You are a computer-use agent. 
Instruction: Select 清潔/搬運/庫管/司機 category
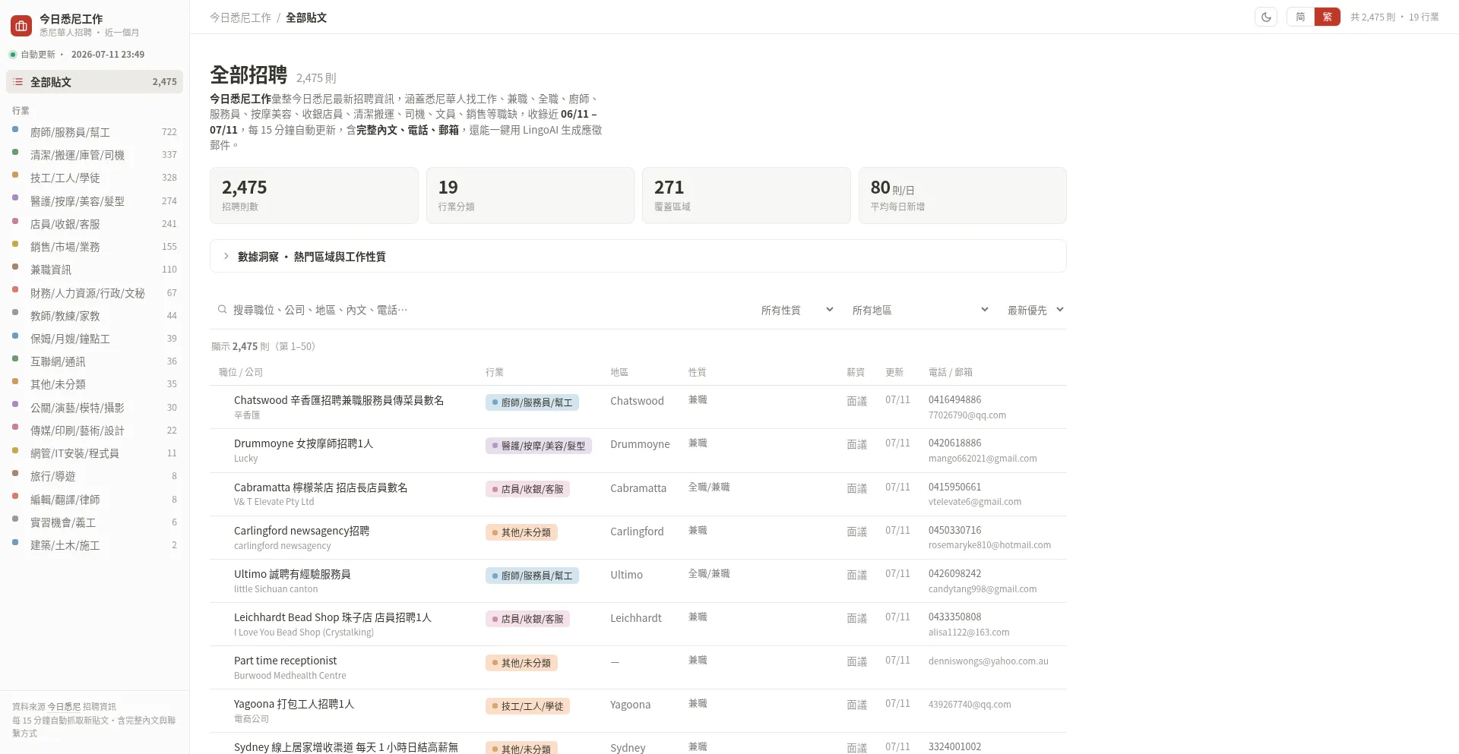pyautogui.click(x=94, y=155)
